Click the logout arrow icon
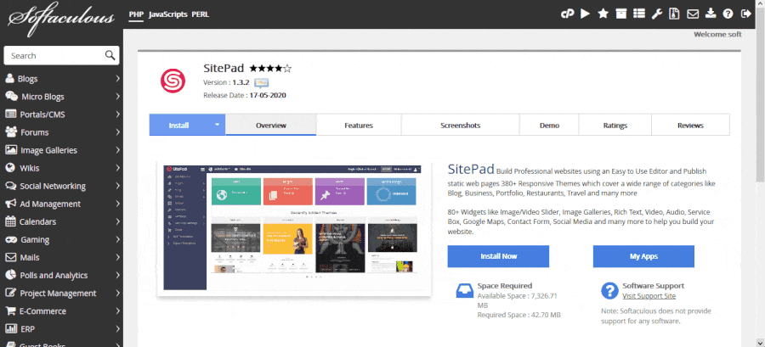Image resolution: width=765 pixels, height=347 pixels. click(x=746, y=14)
